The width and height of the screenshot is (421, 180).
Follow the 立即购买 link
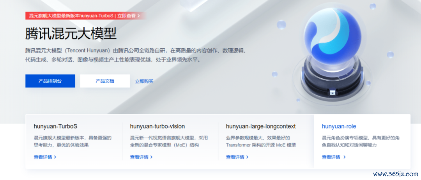click(x=144, y=81)
